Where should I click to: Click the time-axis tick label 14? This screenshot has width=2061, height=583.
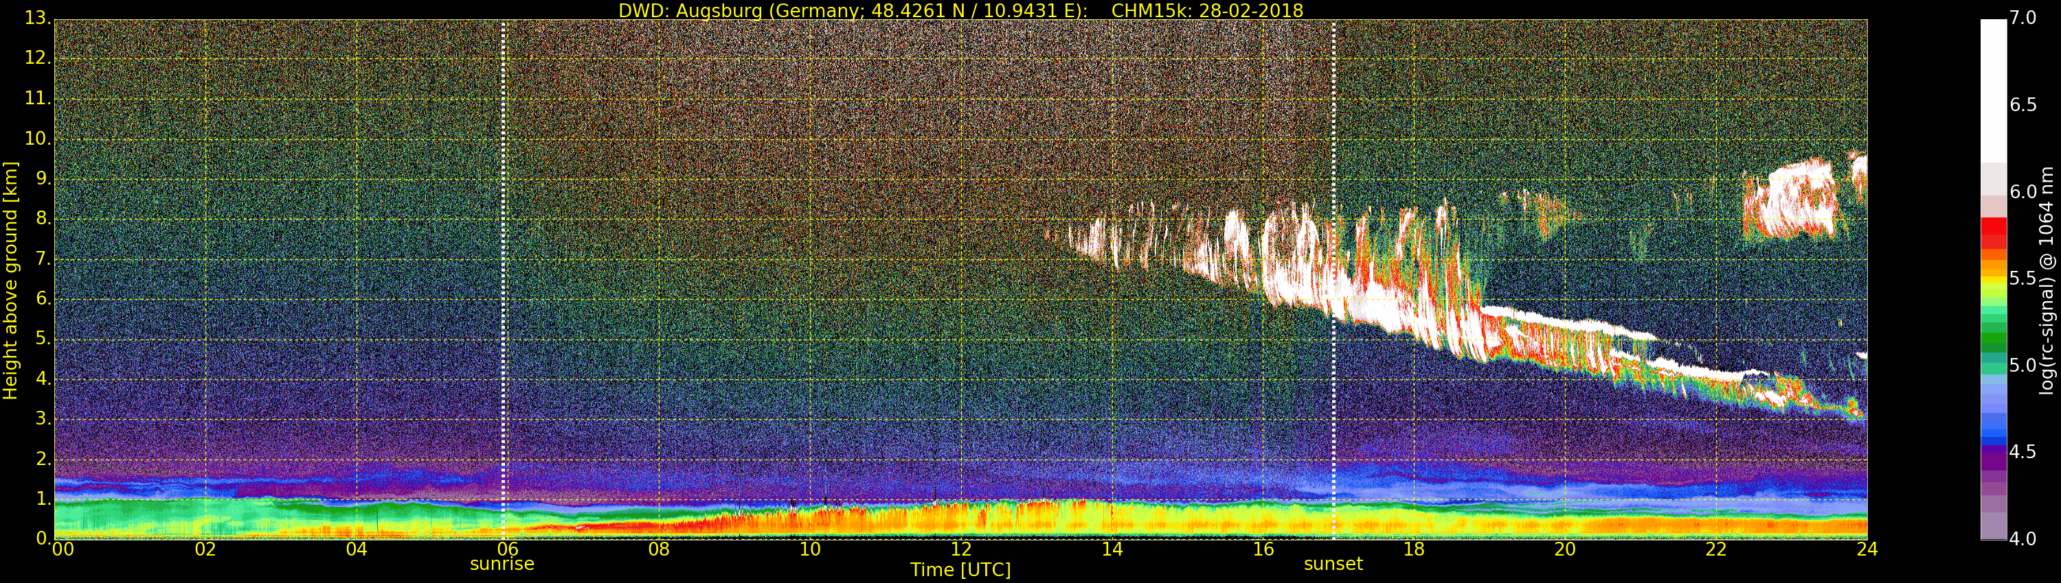1113,549
